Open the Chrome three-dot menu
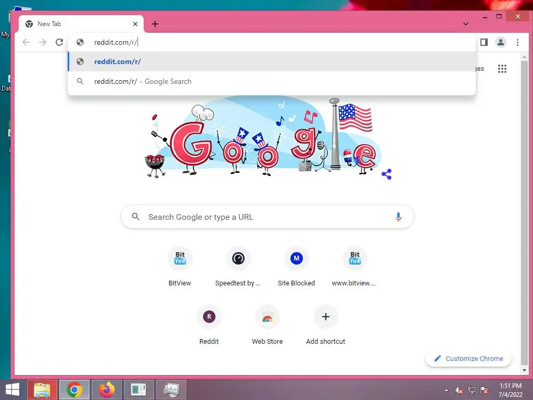Image resolution: width=533 pixels, height=400 pixels. (517, 42)
